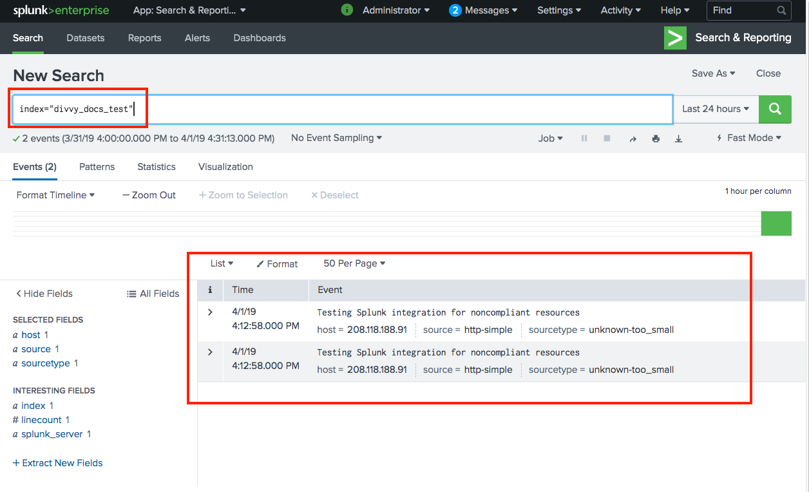Switch to the Patterns tab

(97, 167)
